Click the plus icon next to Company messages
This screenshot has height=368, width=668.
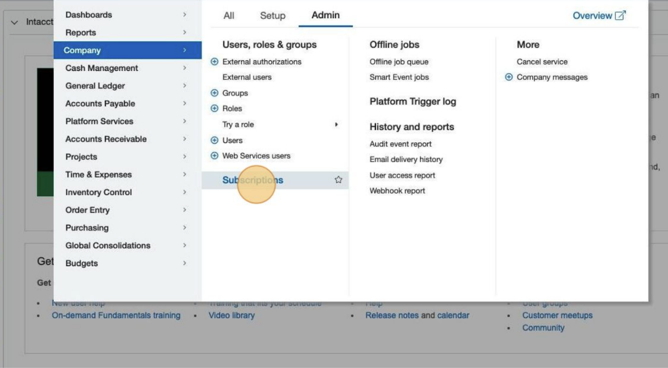click(509, 77)
